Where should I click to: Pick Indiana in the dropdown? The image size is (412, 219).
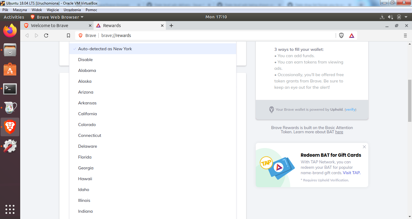tap(153, 211)
